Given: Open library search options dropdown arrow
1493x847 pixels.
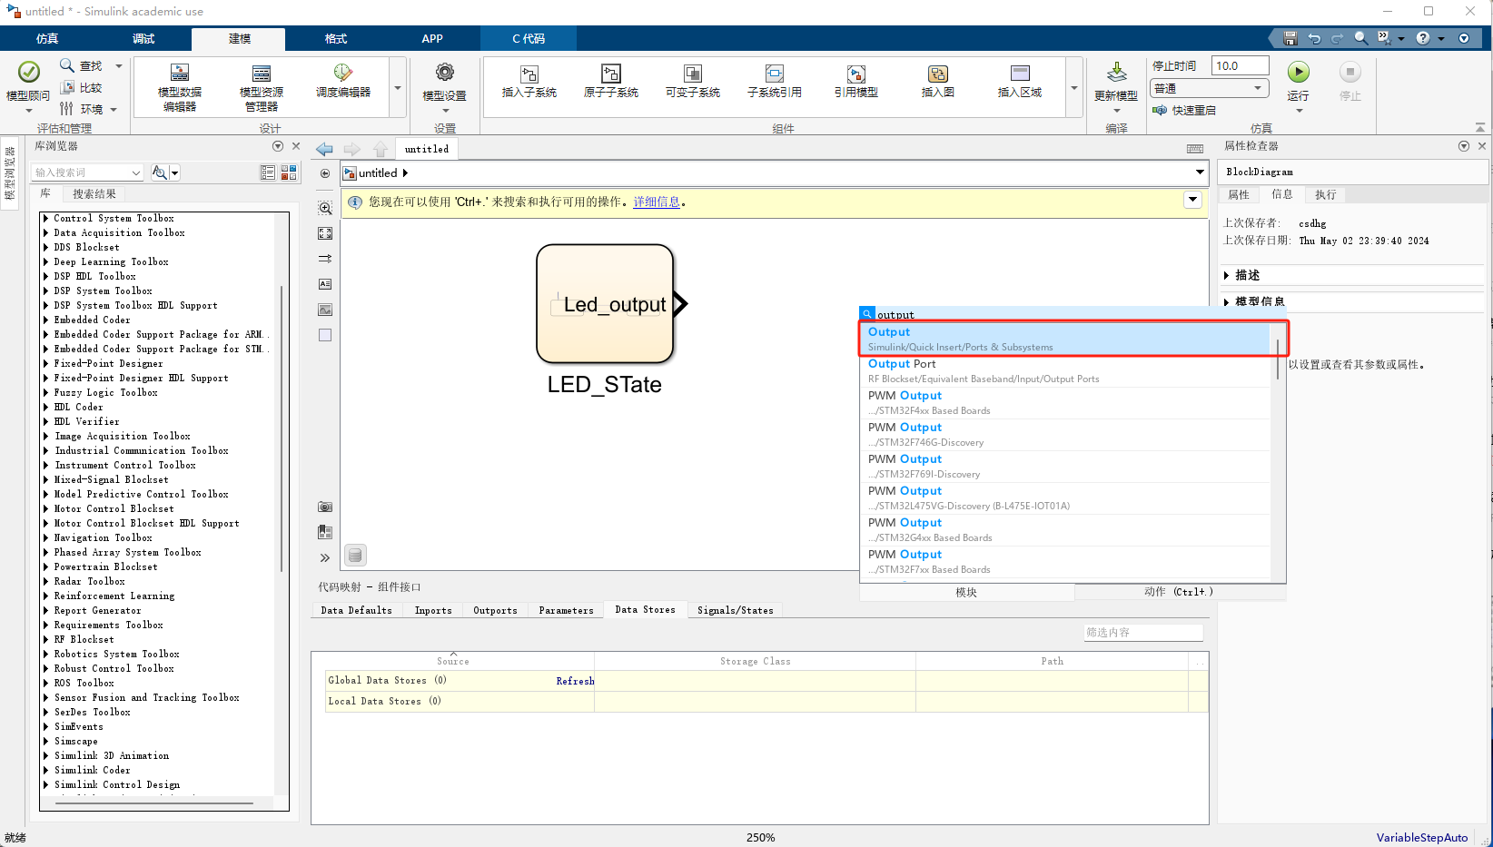Looking at the screenshot, I should pos(175,172).
